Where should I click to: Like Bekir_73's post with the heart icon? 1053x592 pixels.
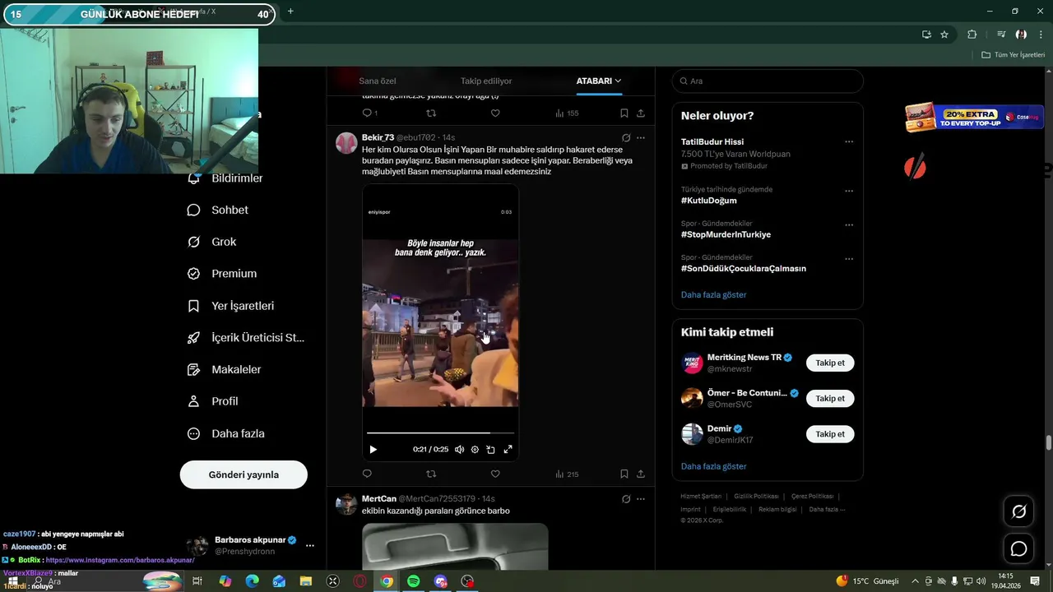(495, 474)
